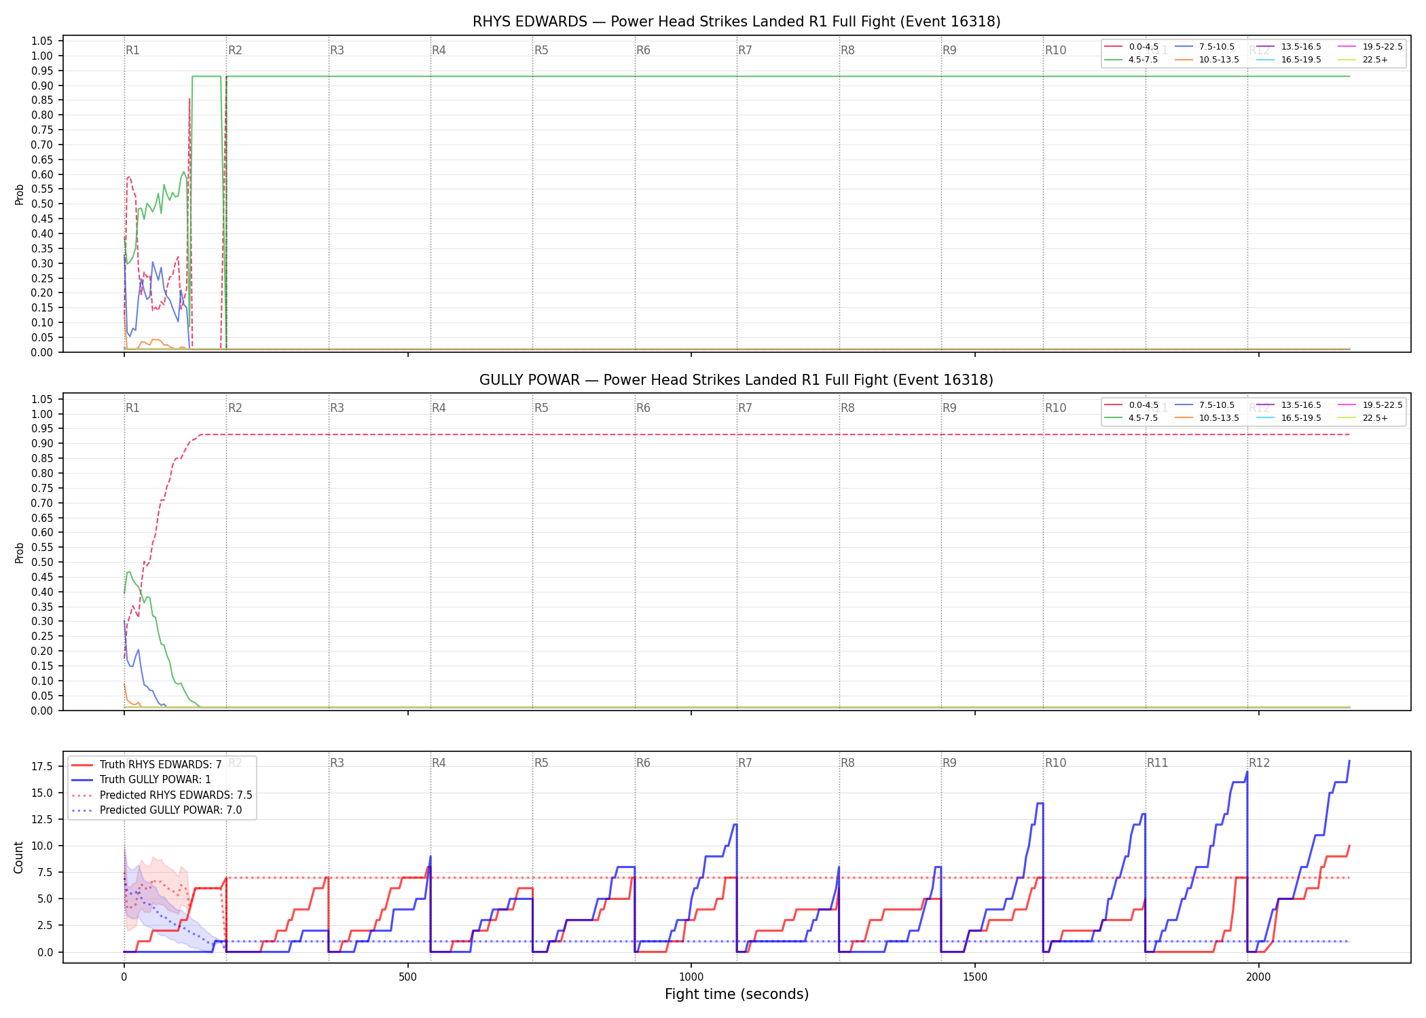
Task: Click the R12 label in the bottom count chart
Action: pyautogui.click(x=1259, y=763)
